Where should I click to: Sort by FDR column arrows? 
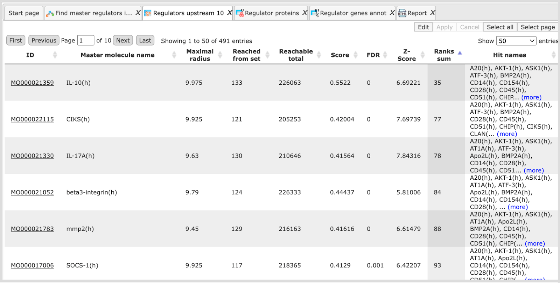coord(385,55)
